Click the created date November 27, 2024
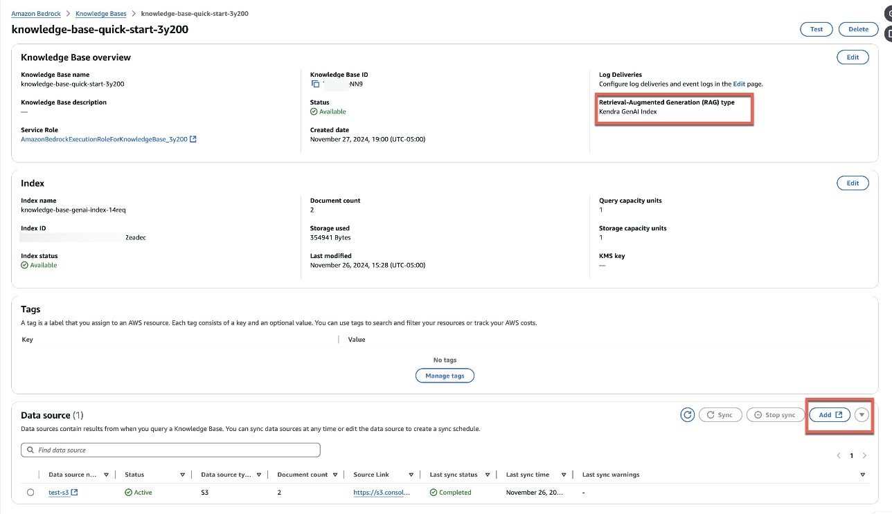 [x=368, y=139]
